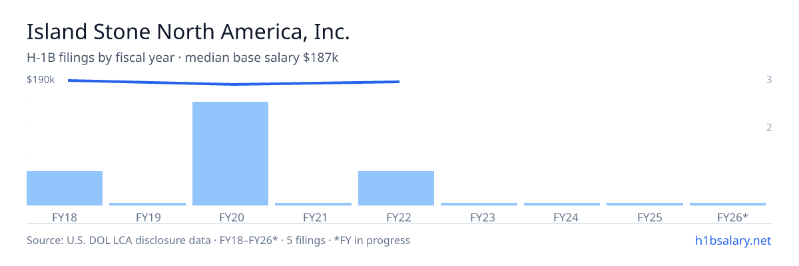
Task: Select the FY26* axis label
Action: [x=732, y=217]
